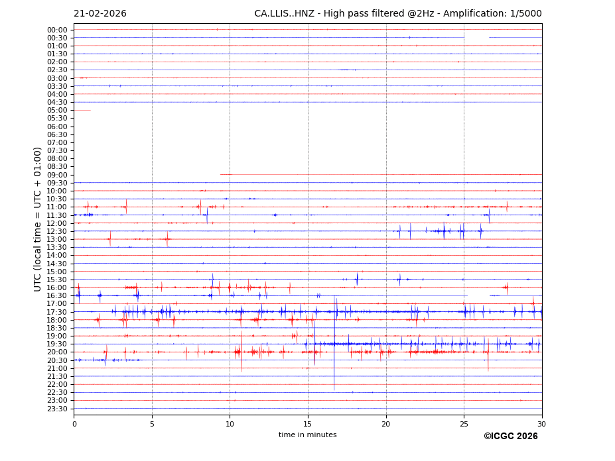Select the ©ICGC 2026 copyright text
This screenshot has height=461, width=615.
pyautogui.click(x=510, y=436)
